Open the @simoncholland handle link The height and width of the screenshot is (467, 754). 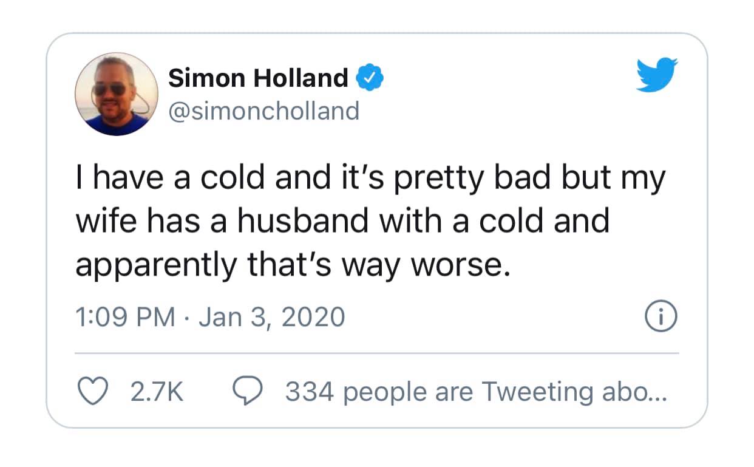click(x=262, y=111)
